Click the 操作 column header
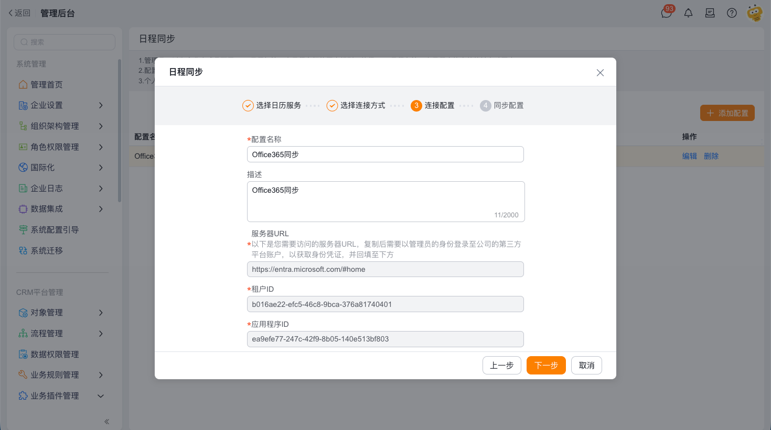The image size is (771, 430). click(689, 137)
